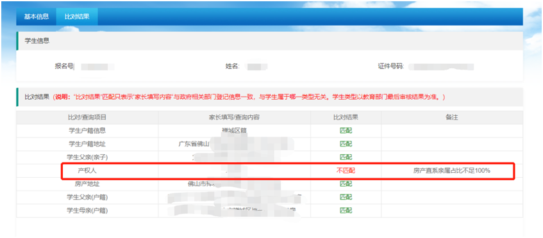This screenshot has height=238, width=543.
Task: Click the 比对/查询项目 column header
Action: [x=87, y=118]
